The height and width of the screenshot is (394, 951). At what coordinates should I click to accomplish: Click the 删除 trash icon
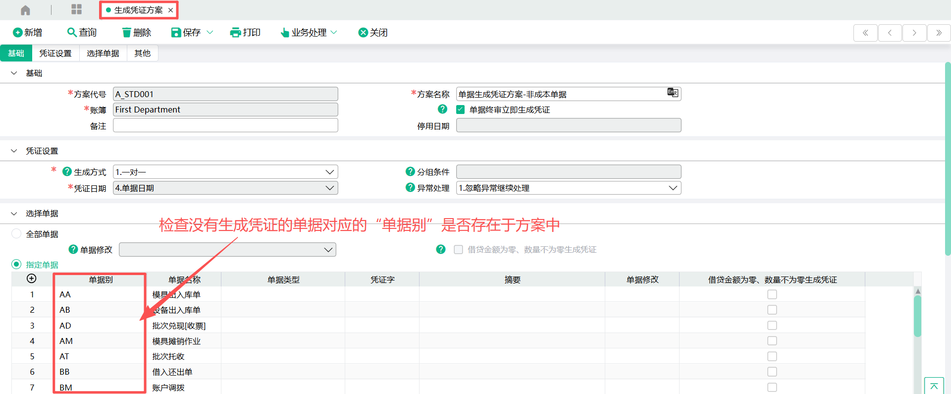(x=127, y=33)
